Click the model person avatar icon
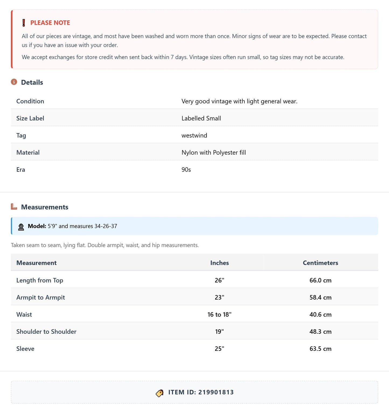 21,227
